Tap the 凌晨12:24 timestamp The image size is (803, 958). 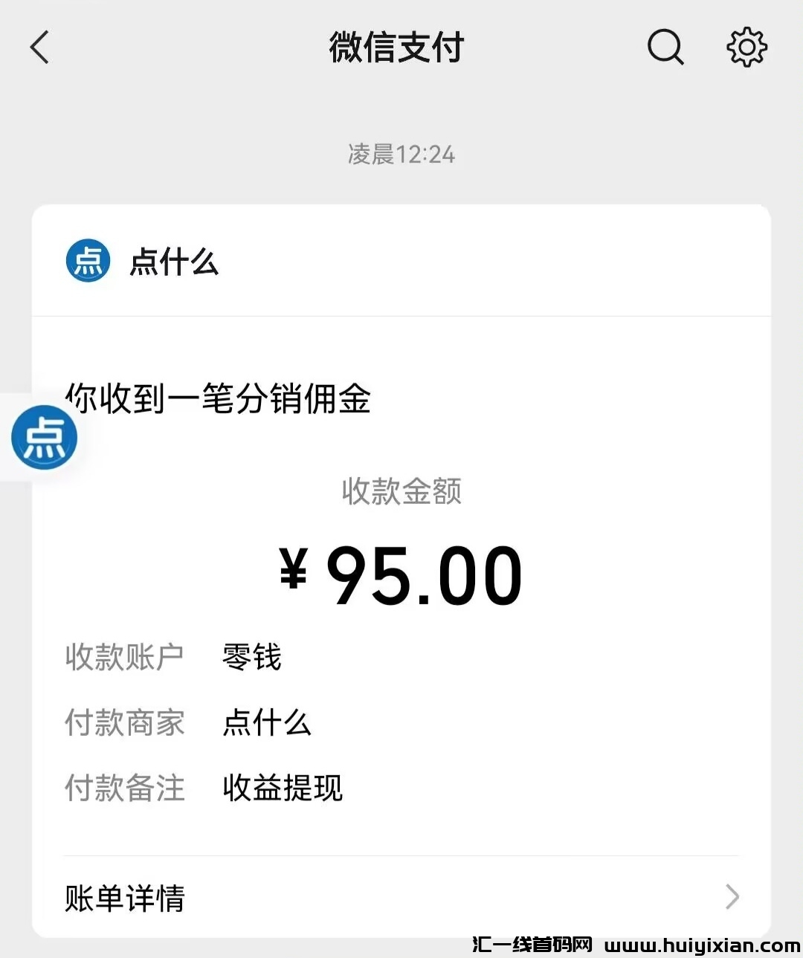pyautogui.click(x=401, y=155)
